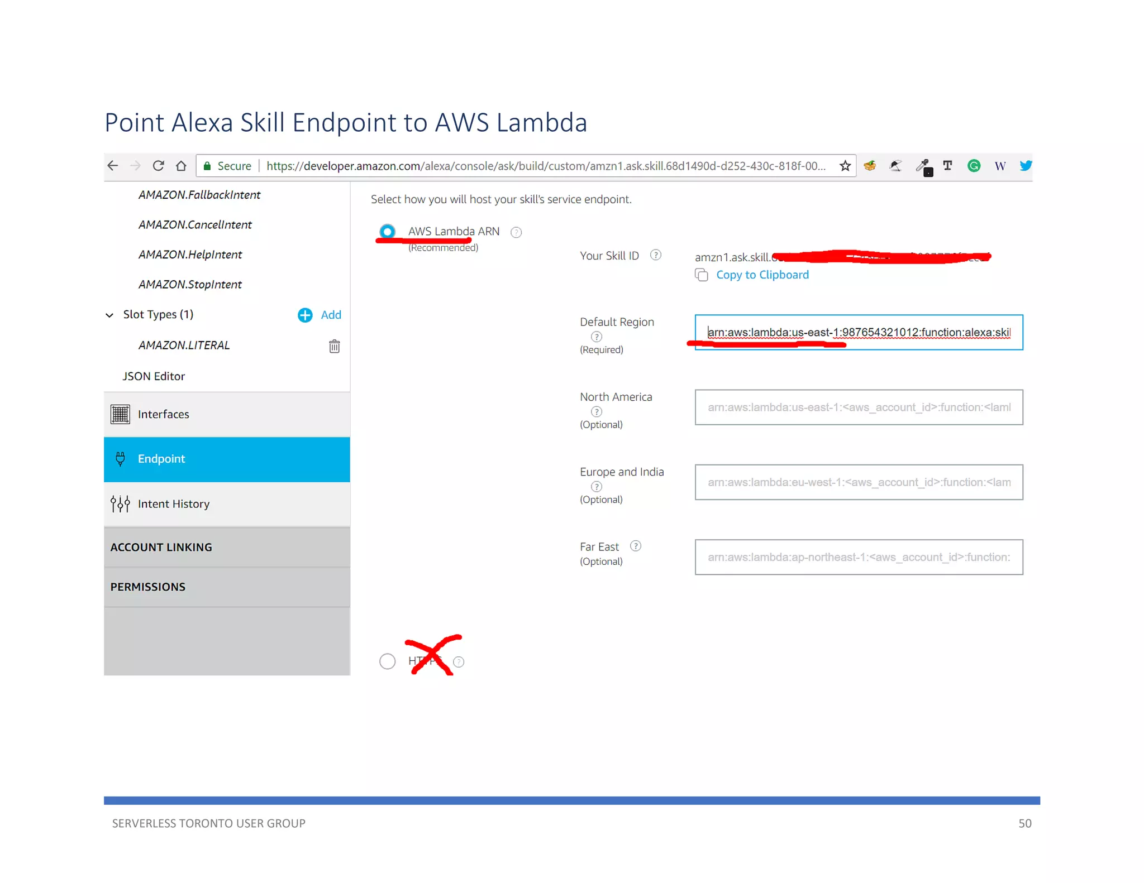Click the browser reload icon

[158, 166]
